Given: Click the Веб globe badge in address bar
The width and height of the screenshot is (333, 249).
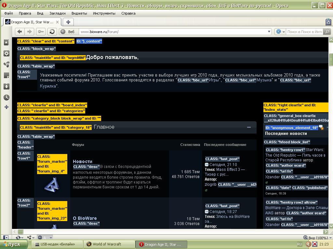Looking at the screenshot, I should (x=69, y=32).
